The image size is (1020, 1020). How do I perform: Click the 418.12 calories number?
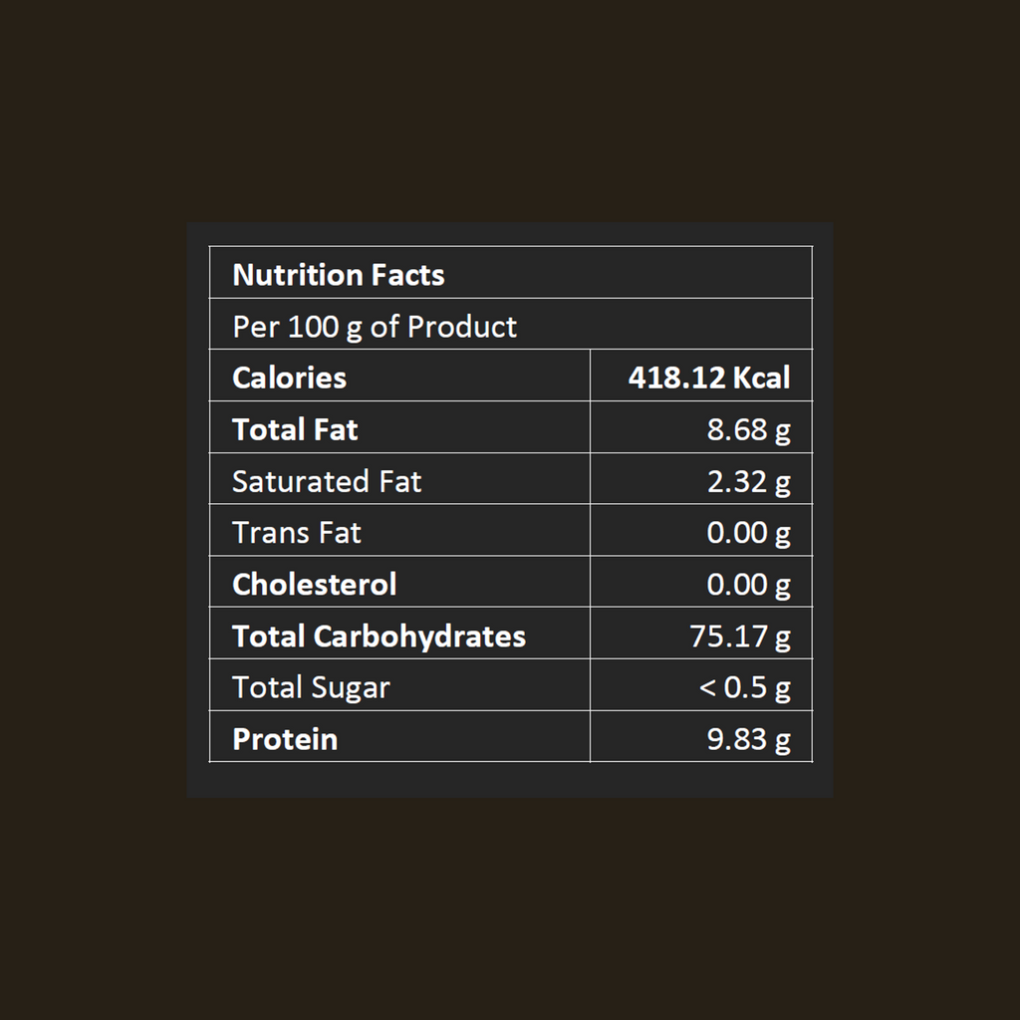click(676, 378)
